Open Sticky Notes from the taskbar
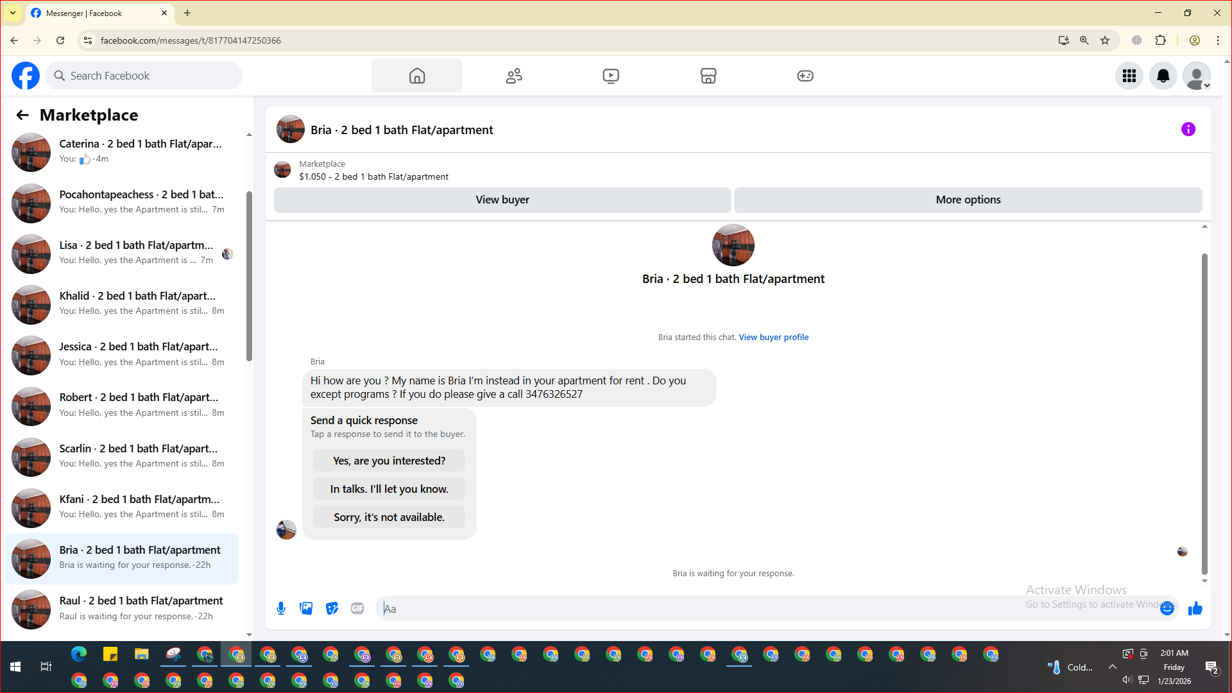The width and height of the screenshot is (1232, 693). tap(110, 654)
